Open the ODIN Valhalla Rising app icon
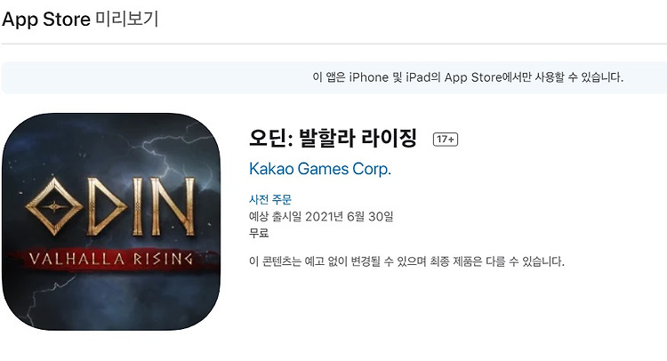This screenshot has width=667, height=361. point(111,221)
